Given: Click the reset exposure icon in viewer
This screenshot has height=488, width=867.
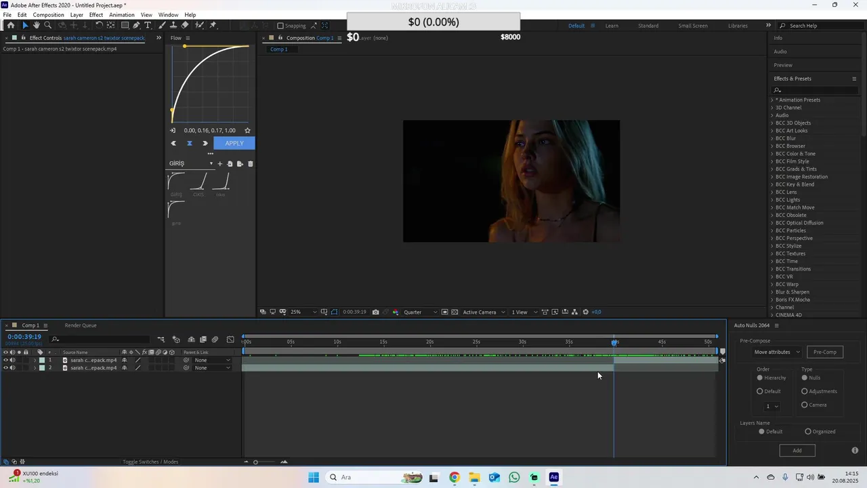Looking at the screenshot, I should tap(586, 312).
